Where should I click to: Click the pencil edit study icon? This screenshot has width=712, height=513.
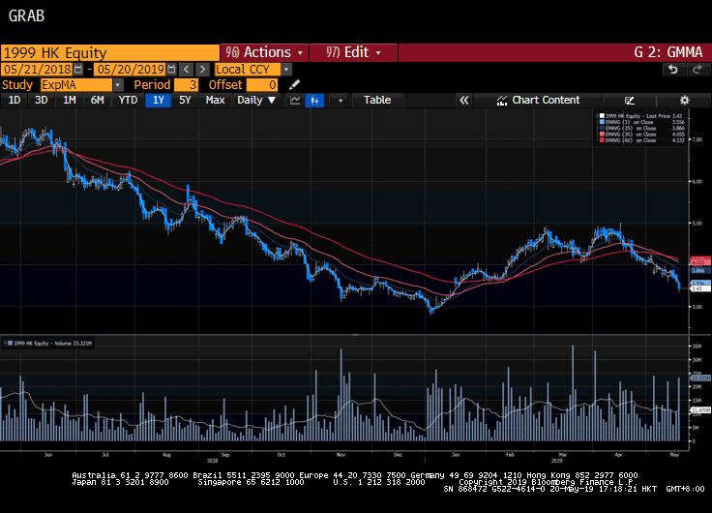click(294, 84)
